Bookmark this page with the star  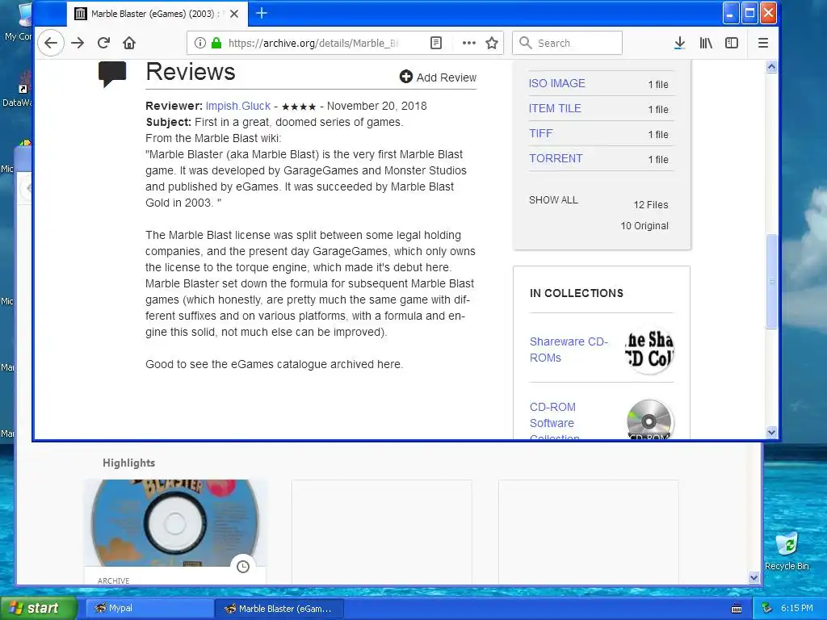pyautogui.click(x=492, y=43)
